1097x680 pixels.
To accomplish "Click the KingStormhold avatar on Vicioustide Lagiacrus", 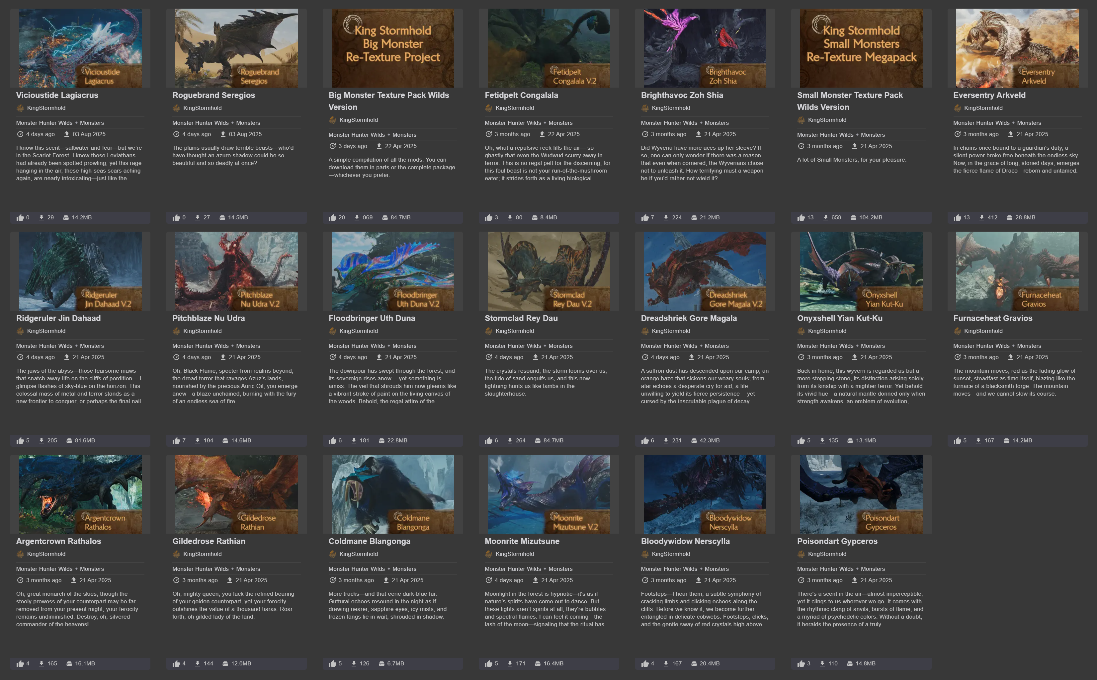I will pos(20,108).
